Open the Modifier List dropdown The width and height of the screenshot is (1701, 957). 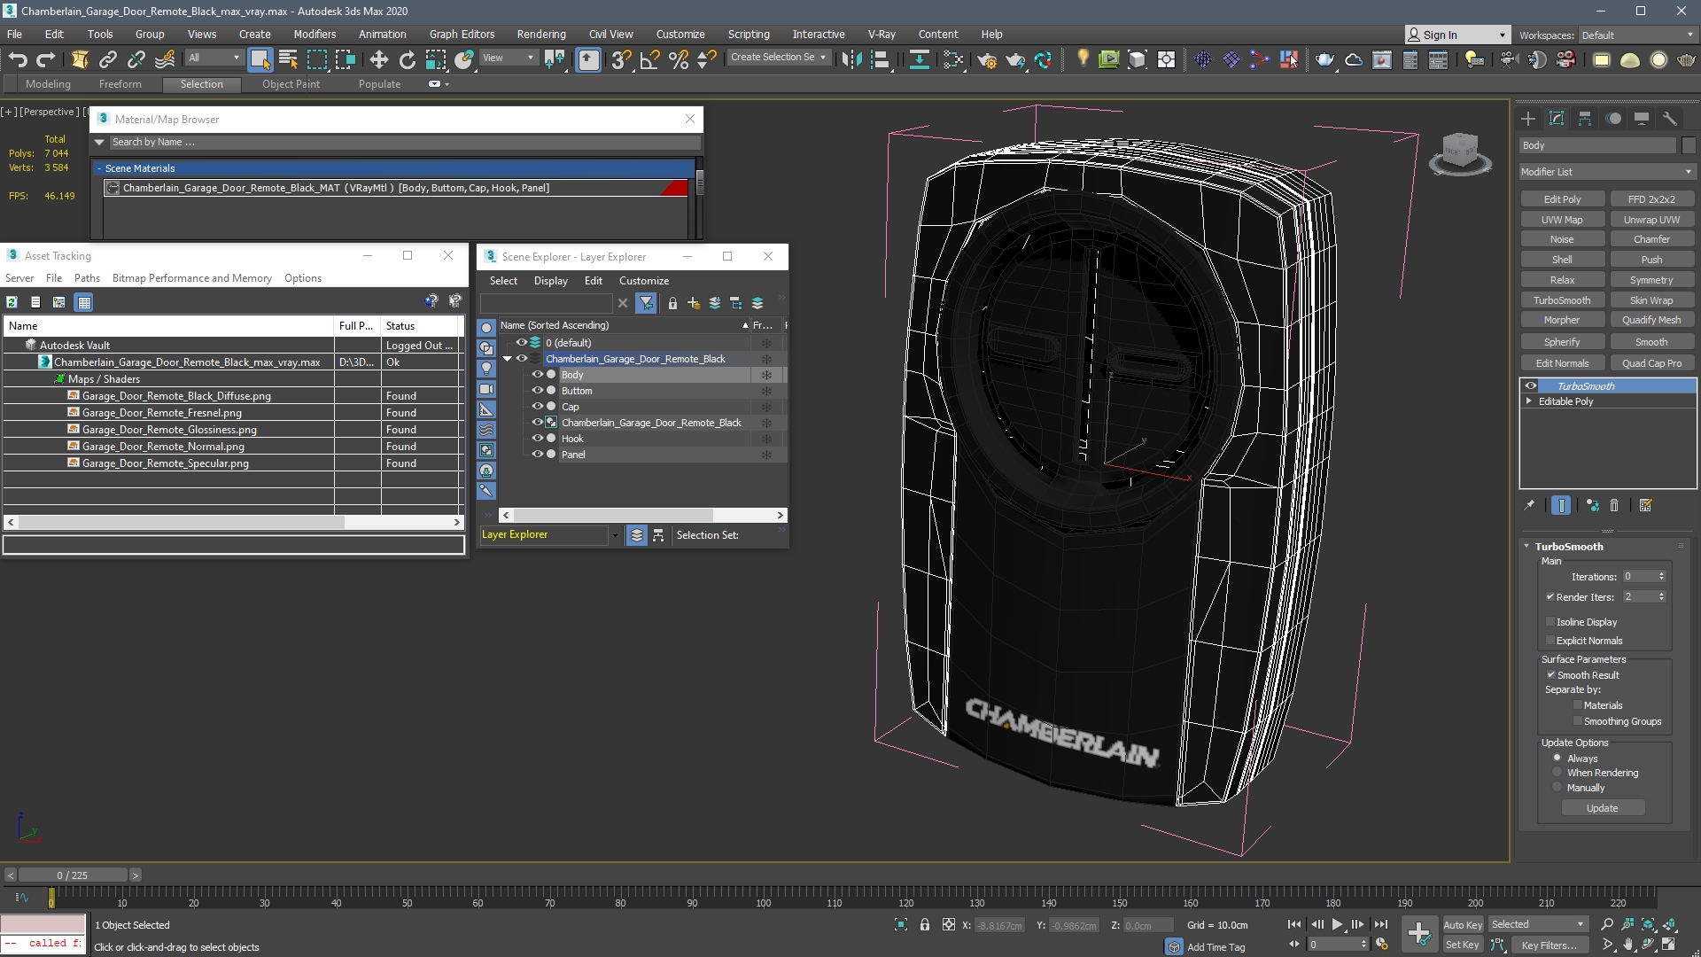point(1606,172)
